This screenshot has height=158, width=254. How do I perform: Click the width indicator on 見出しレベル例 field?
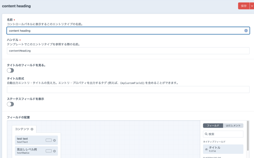click(49, 151)
